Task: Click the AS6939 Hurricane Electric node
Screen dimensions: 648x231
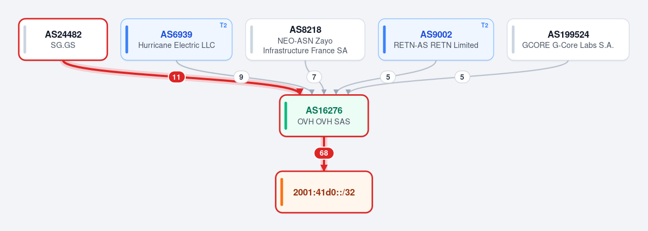Action: pyautogui.click(x=176, y=39)
